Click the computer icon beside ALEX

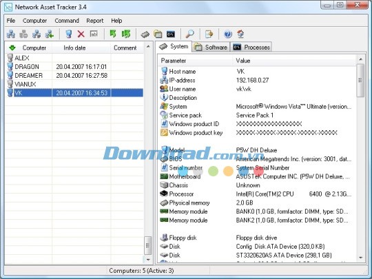point(10,58)
